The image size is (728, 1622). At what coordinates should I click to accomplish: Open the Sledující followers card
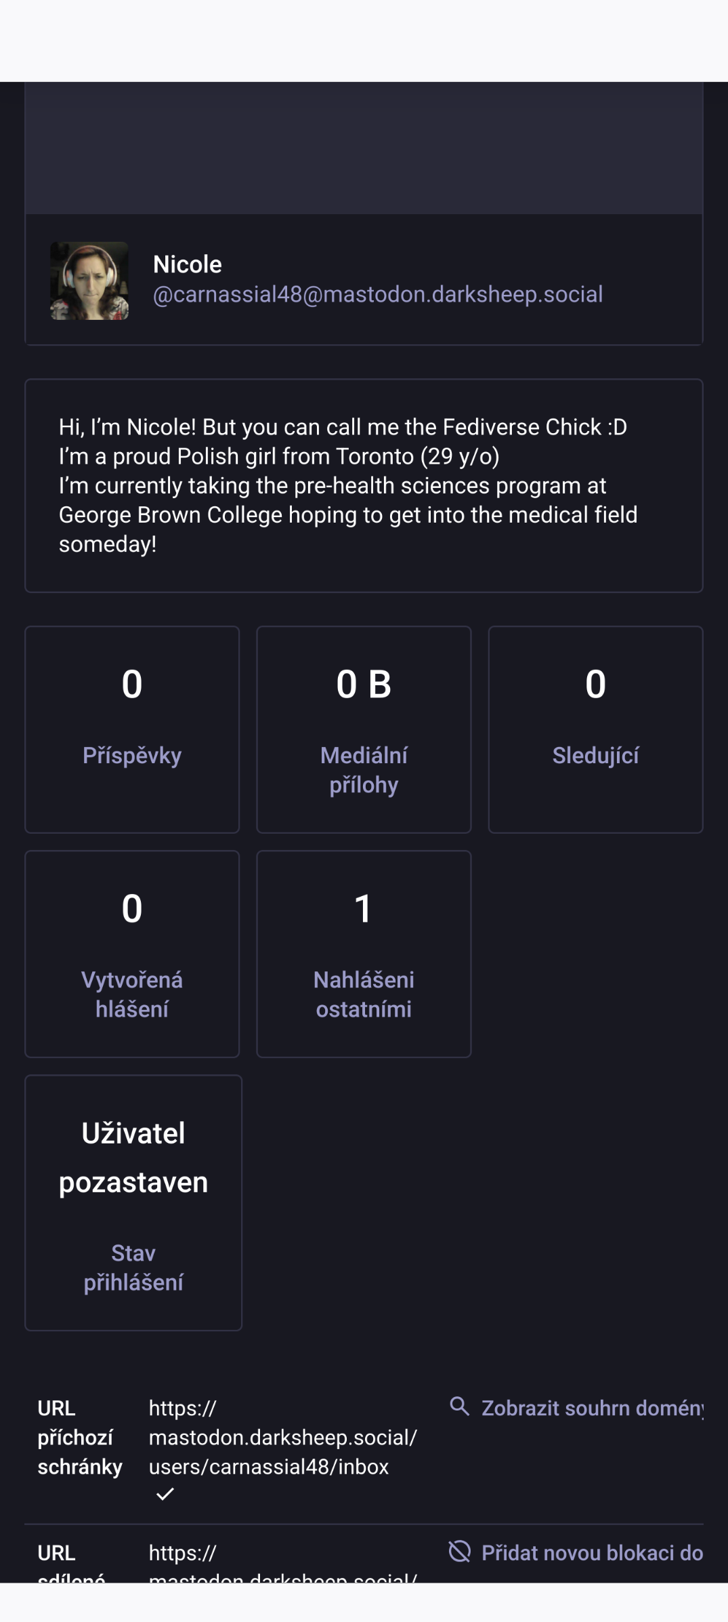coord(595,729)
